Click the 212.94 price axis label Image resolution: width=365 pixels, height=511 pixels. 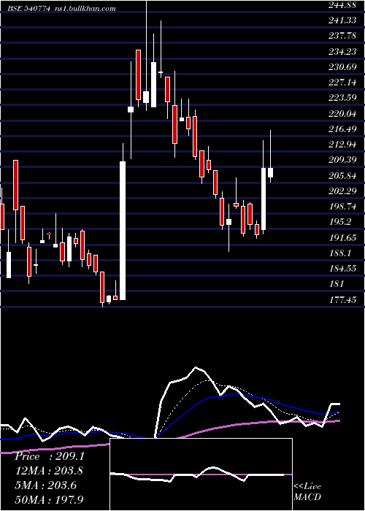(342, 145)
